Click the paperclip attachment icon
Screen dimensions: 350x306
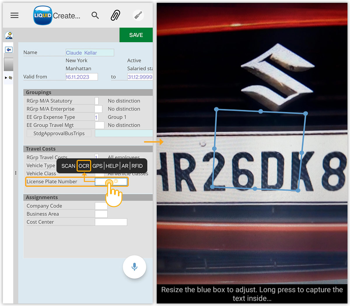[116, 15]
